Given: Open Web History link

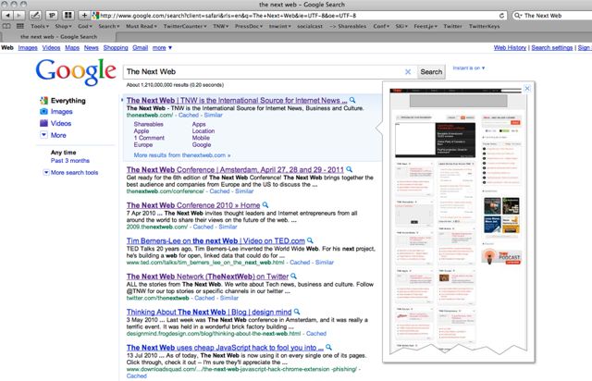Looking at the screenshot, I should [x=510, y=47].
